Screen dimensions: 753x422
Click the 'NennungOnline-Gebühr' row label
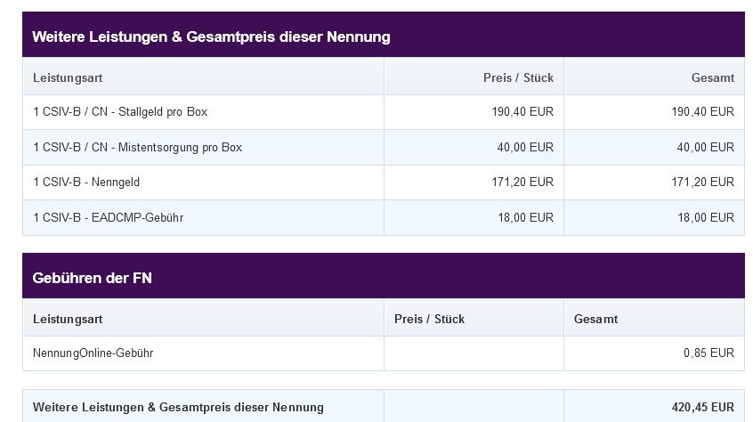click(x=93, y=353)
